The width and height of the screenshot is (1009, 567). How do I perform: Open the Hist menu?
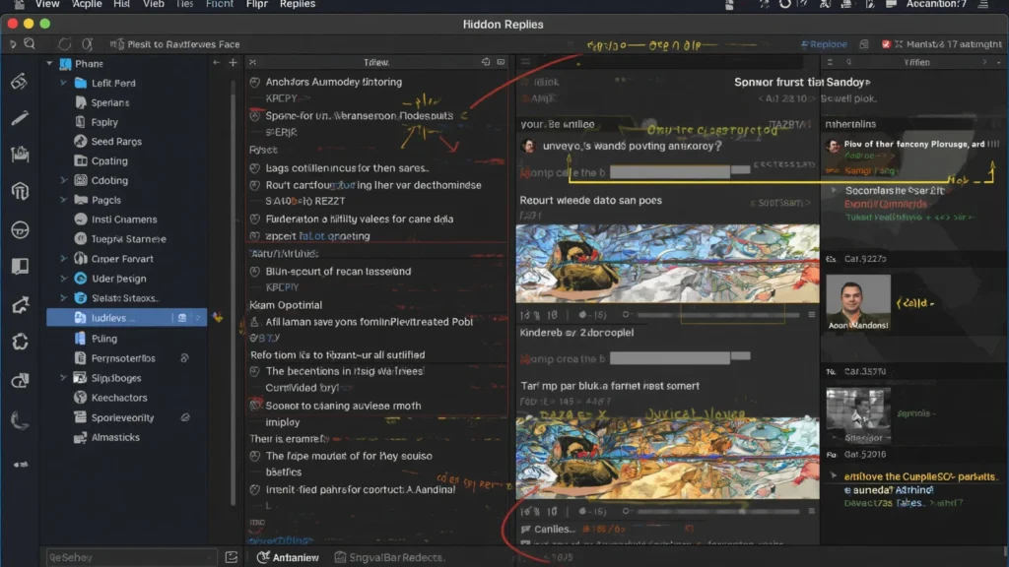pyautogui.click(x=121, y=5)
